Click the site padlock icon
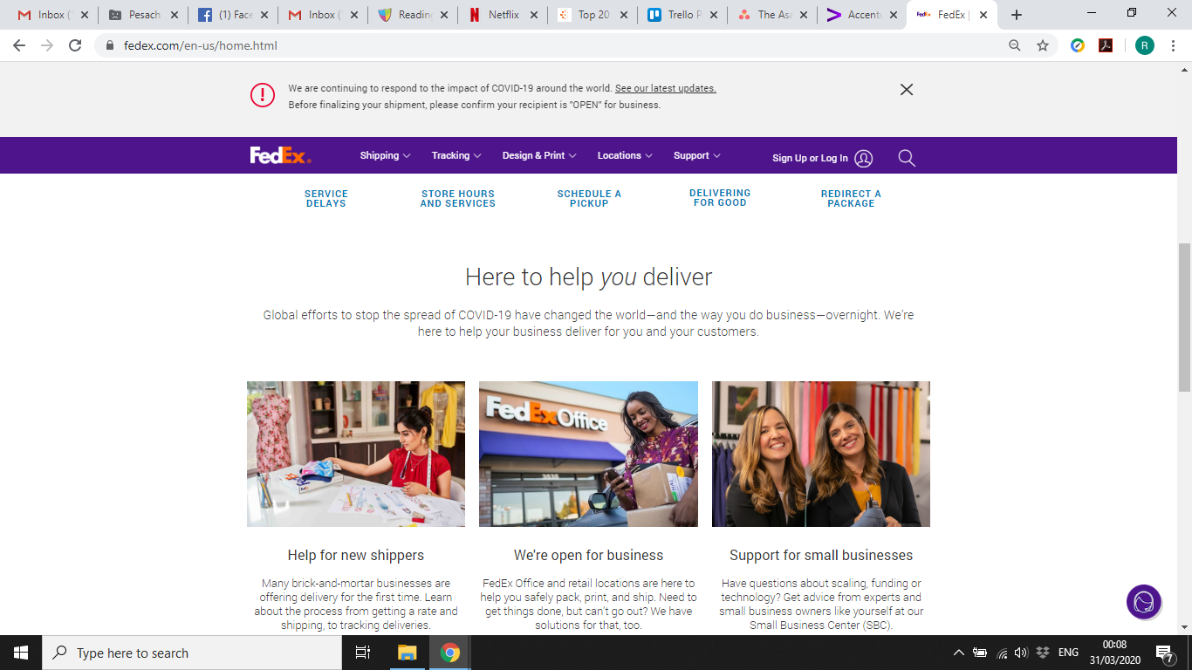Screen dimensions: 1192x670 pyautogui.click(x=109, y=45)
